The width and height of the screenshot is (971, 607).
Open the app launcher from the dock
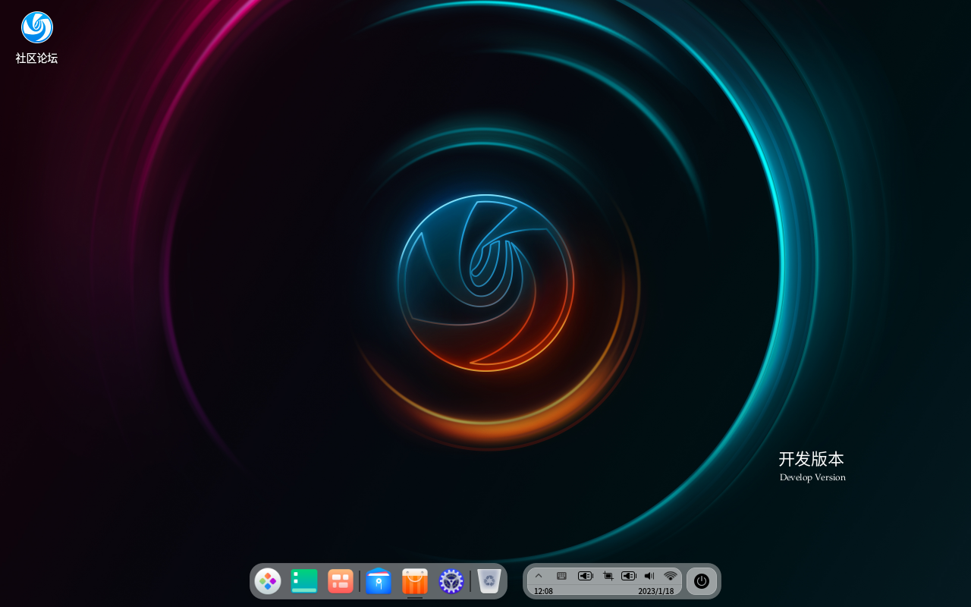tap(268, 580)
